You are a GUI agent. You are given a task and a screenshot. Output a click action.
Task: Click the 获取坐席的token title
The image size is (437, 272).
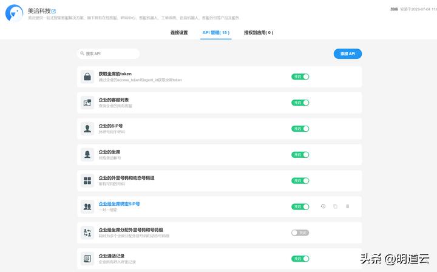coord(115,74)
